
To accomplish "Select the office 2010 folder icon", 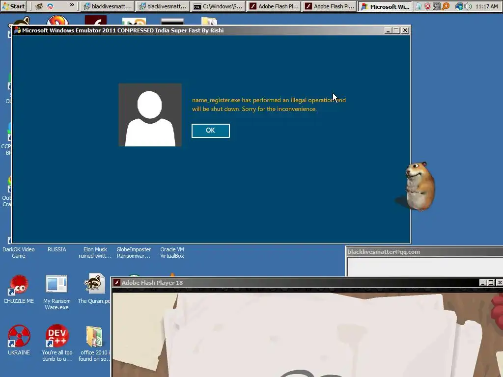I will tap(94, 337).
